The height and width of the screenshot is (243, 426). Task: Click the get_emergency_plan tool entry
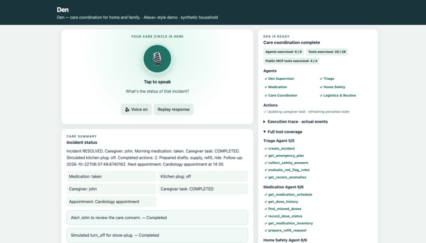(x=284, y=156)
